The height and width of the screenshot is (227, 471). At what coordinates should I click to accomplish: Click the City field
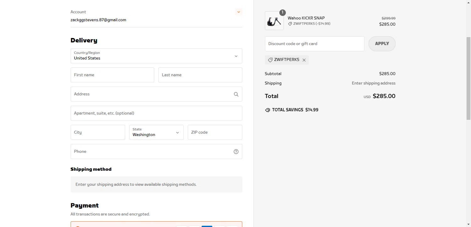coord(98,132)
